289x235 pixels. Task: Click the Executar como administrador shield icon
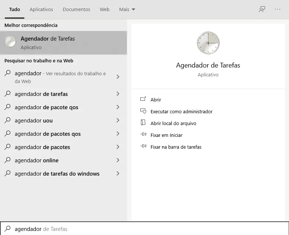(x=143, y=111)
